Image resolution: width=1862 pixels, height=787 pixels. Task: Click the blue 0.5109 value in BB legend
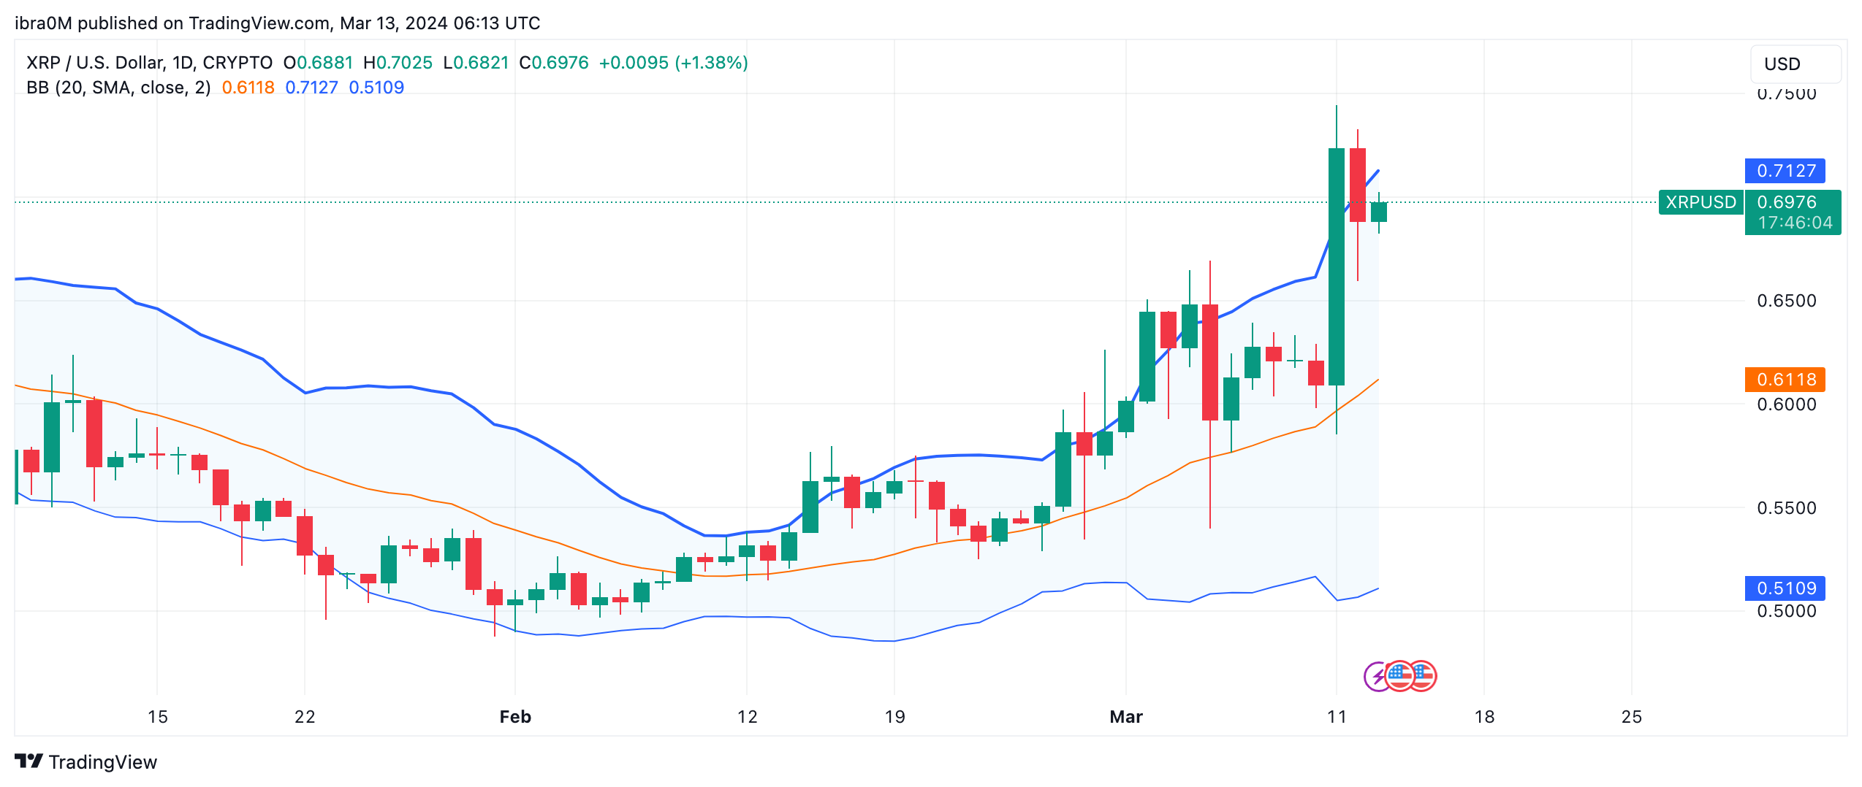point(376,88)
